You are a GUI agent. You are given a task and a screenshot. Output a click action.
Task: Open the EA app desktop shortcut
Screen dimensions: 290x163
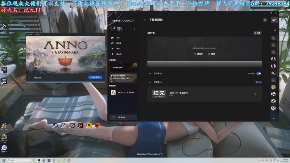(98, 126)
